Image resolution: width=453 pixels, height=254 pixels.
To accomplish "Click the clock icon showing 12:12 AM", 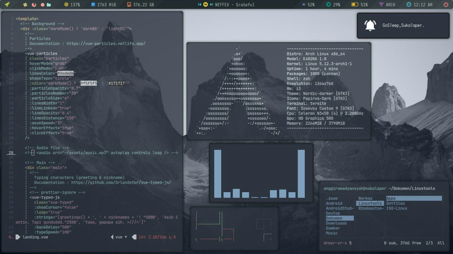I will 409,5.
